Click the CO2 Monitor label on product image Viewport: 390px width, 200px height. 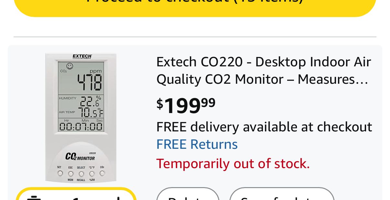[x=80, y=157]
